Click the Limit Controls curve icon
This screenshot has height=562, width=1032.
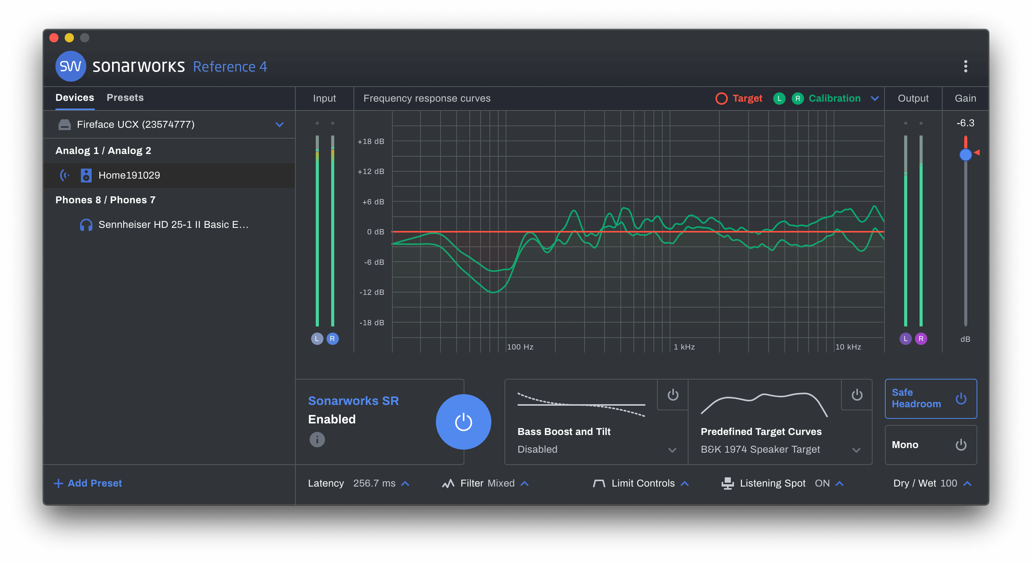click(598, 483)
